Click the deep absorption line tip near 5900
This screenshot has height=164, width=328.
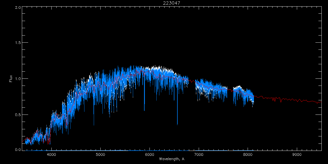(x=144, y=110)
